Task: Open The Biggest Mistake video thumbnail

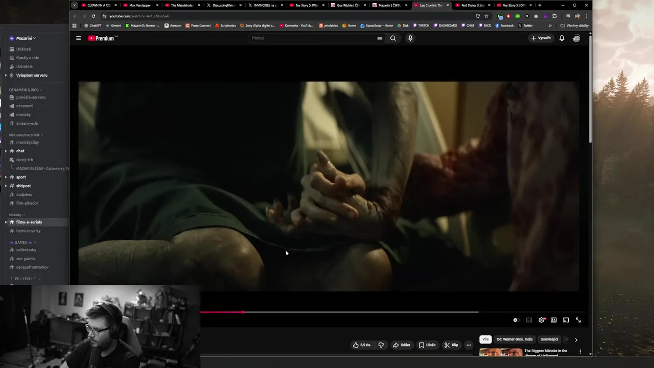Action: pos(501,352)
